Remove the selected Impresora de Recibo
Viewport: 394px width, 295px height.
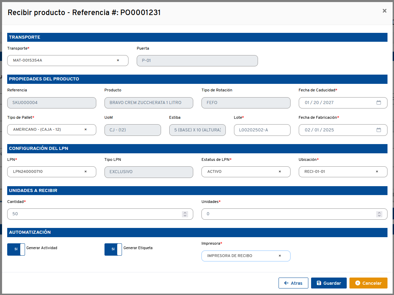[x=280, y=256]
